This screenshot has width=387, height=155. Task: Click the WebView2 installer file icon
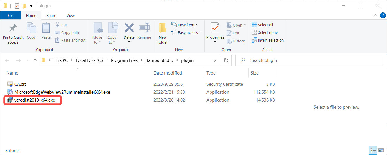click(x=10, y=92)
